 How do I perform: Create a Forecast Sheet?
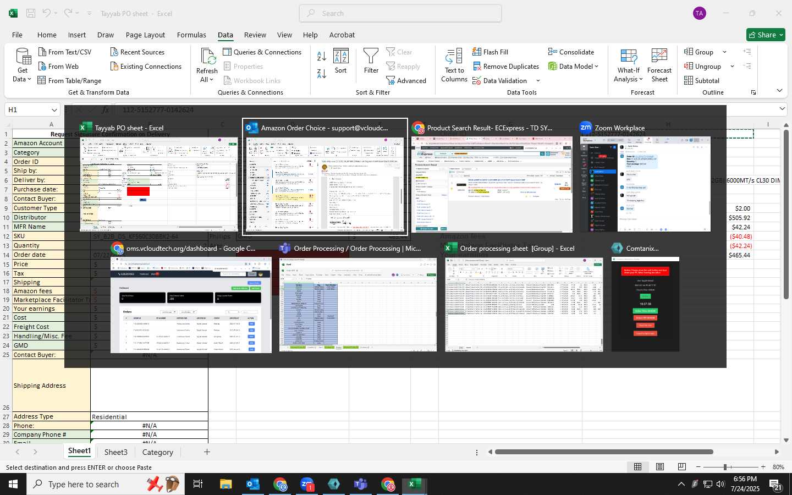pos(659,65)
